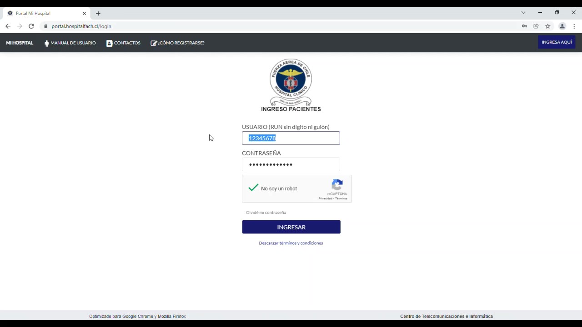This screenshot has height=327, width=582.
Task: Open Chrome three-dot menu
Action: pyautogui.click(x=574, y=26)
